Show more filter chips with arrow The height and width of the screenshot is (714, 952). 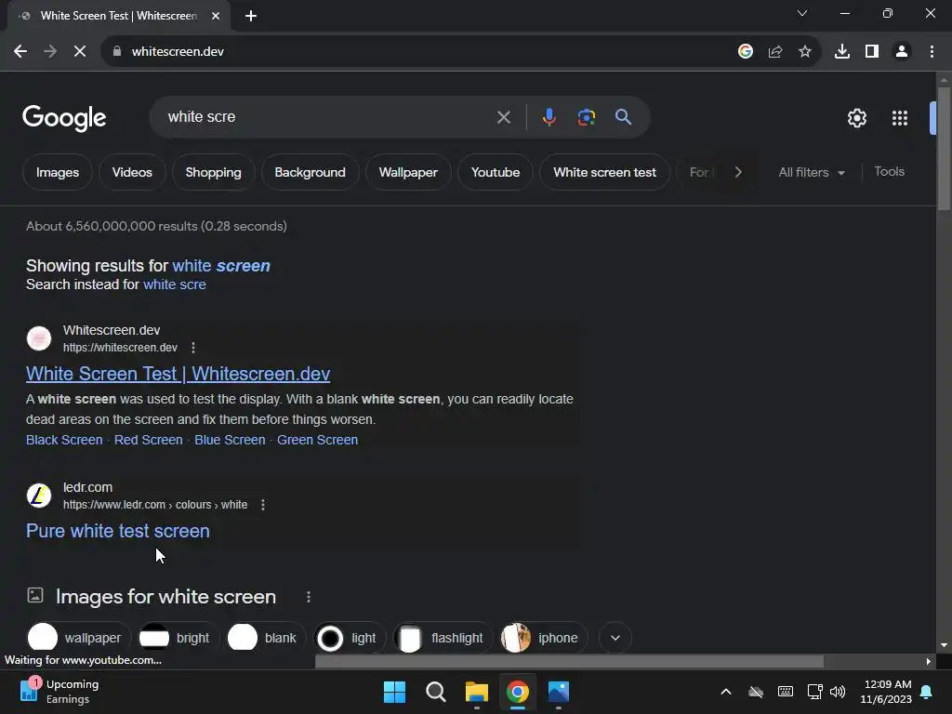pos(738,172)
